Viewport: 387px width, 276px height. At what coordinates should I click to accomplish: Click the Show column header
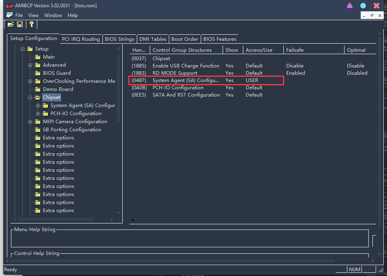[233, 50]
